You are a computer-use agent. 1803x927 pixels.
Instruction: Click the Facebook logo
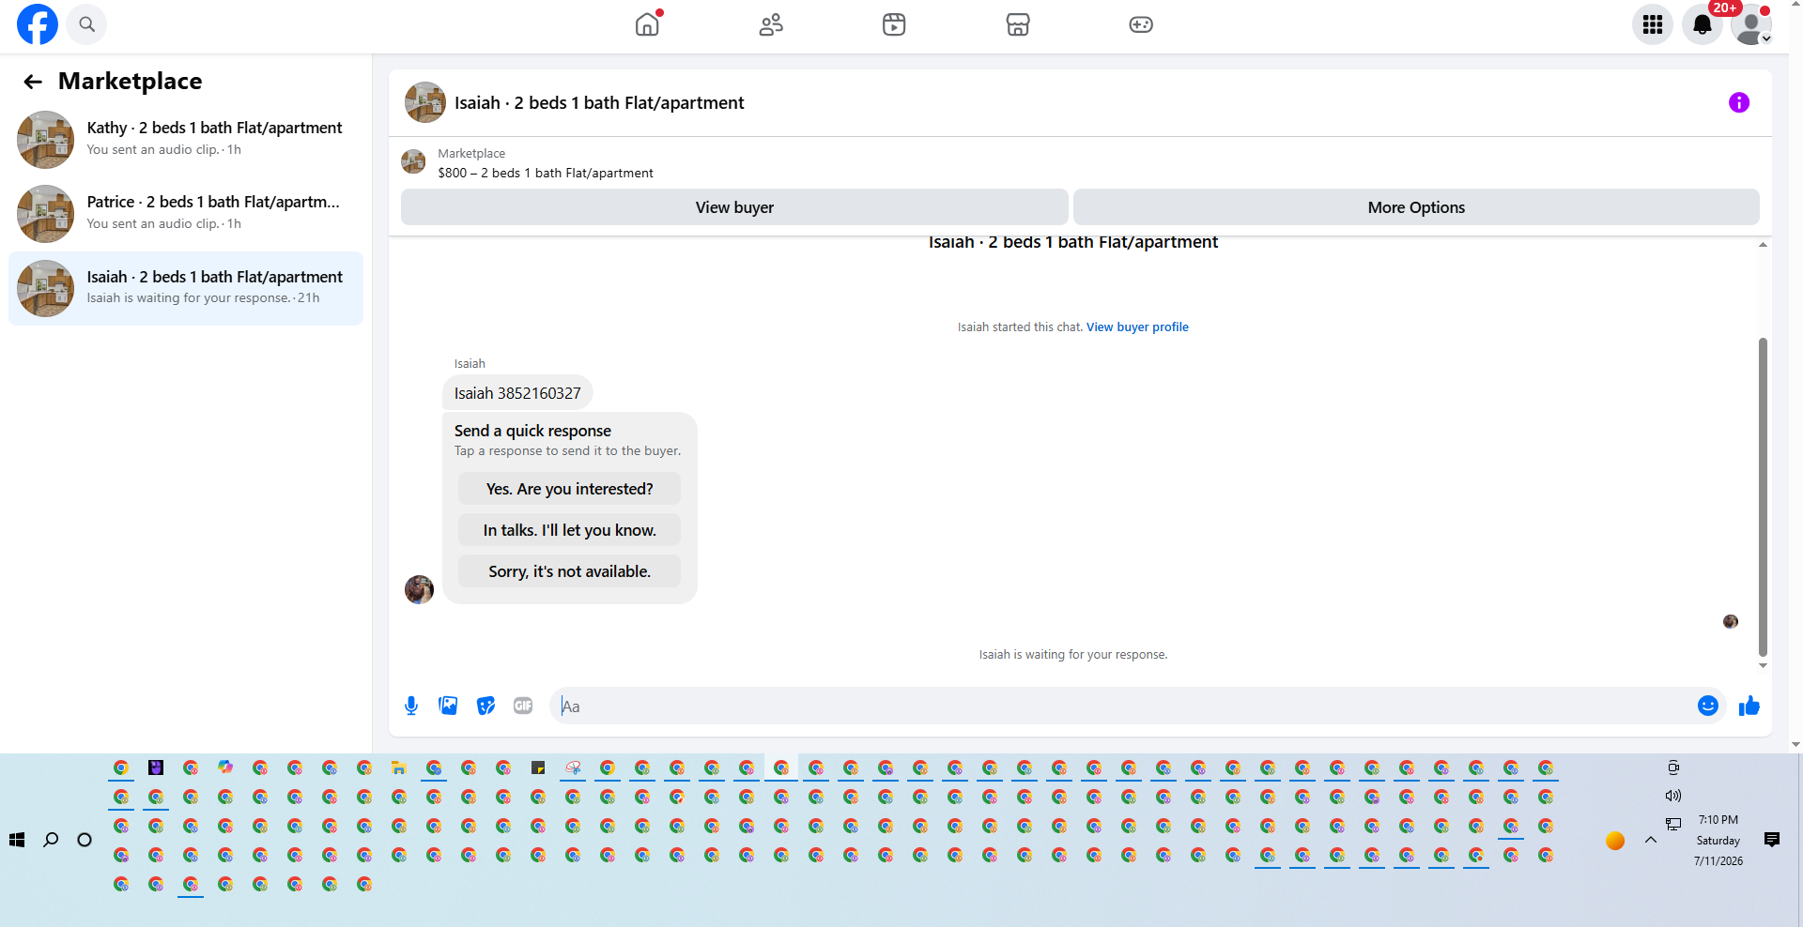coord(38,24)
